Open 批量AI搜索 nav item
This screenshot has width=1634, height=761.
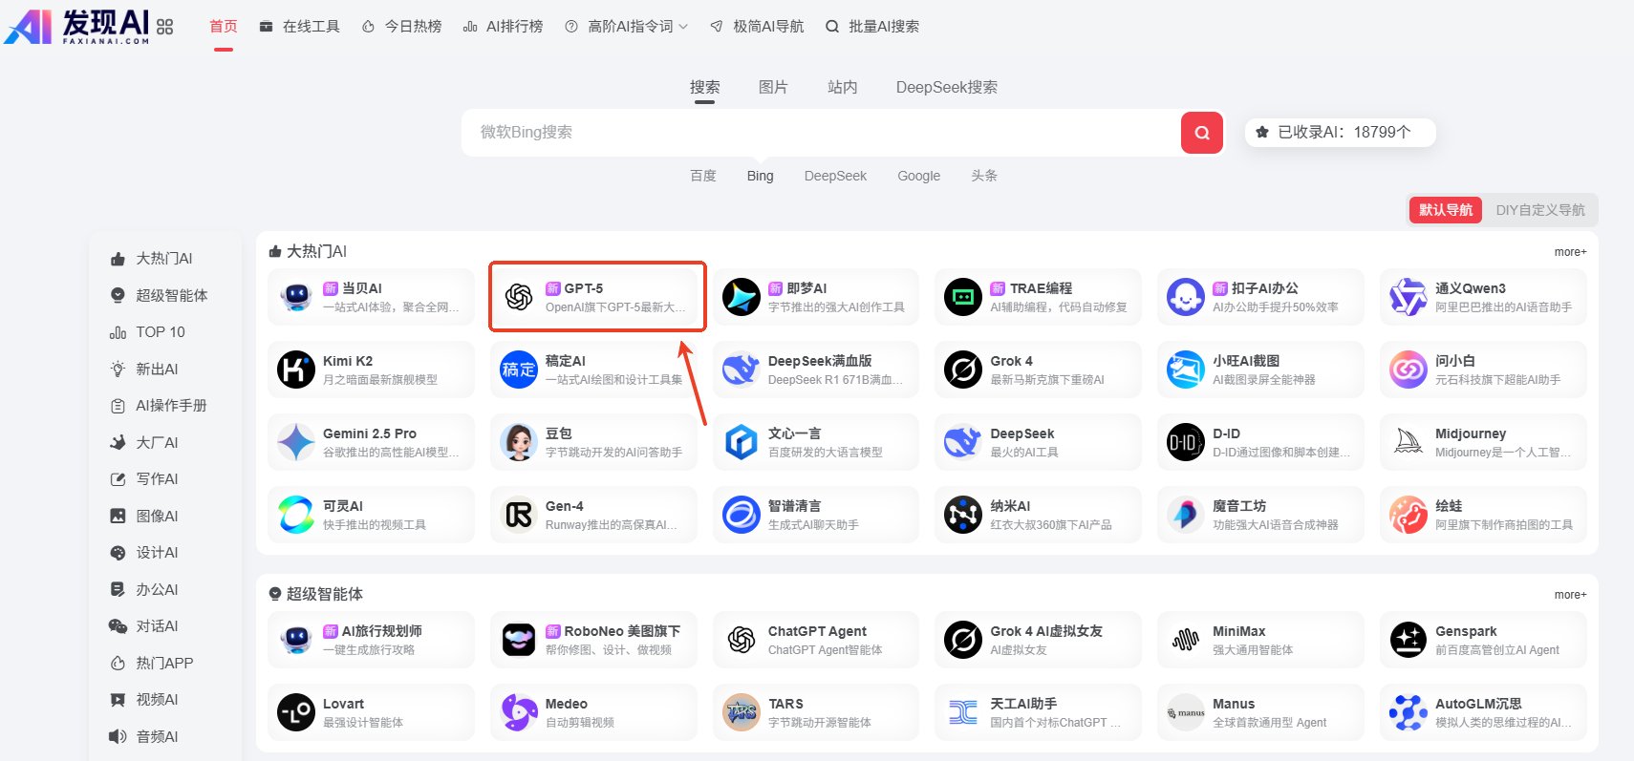(872, 27)
